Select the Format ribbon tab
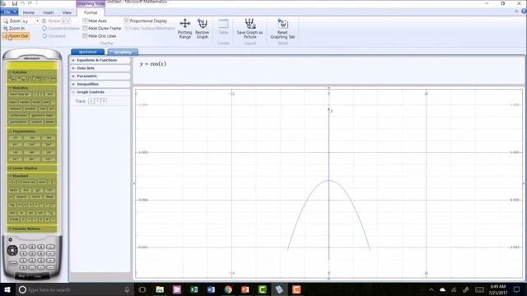Screen dimensions: 527x296 (x=91, y=12)
